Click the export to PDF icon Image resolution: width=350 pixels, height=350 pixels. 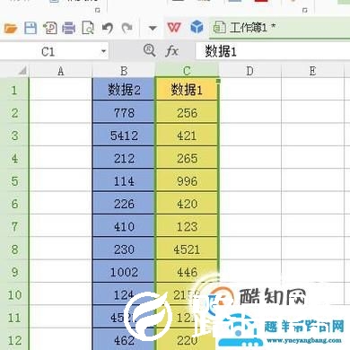click(x=50, y=28)
